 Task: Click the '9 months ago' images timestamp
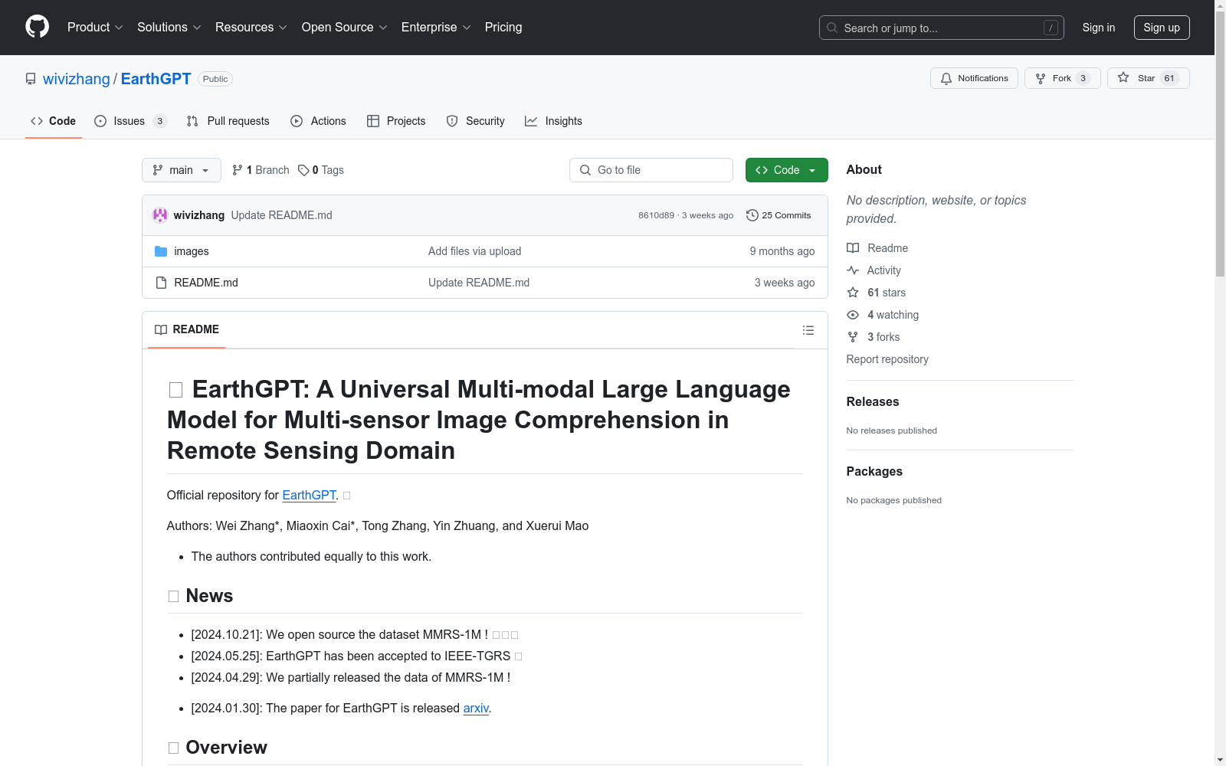pyautogui.click(x=782, y=251)
